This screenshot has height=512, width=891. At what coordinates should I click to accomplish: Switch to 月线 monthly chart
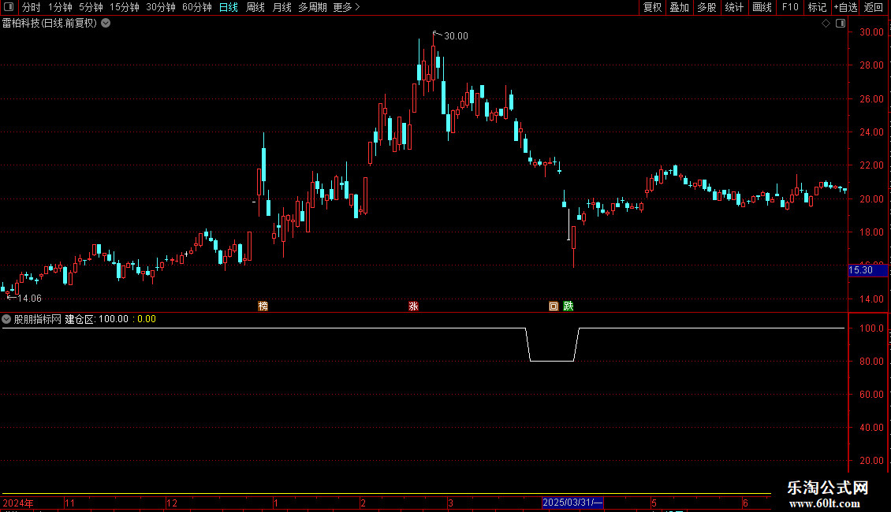point(281,7)
